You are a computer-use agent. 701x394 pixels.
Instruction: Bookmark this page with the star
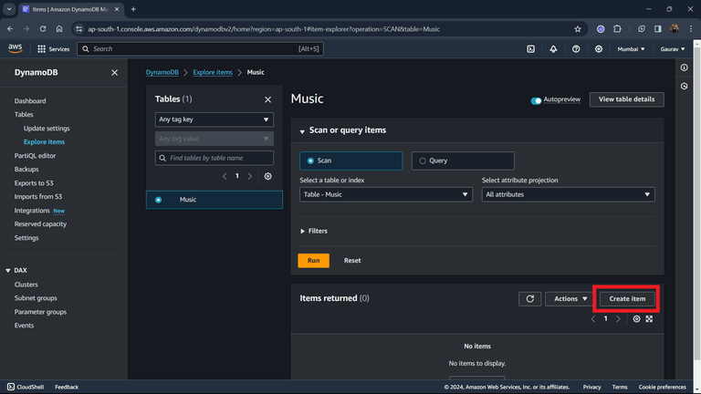pos(578,29)
